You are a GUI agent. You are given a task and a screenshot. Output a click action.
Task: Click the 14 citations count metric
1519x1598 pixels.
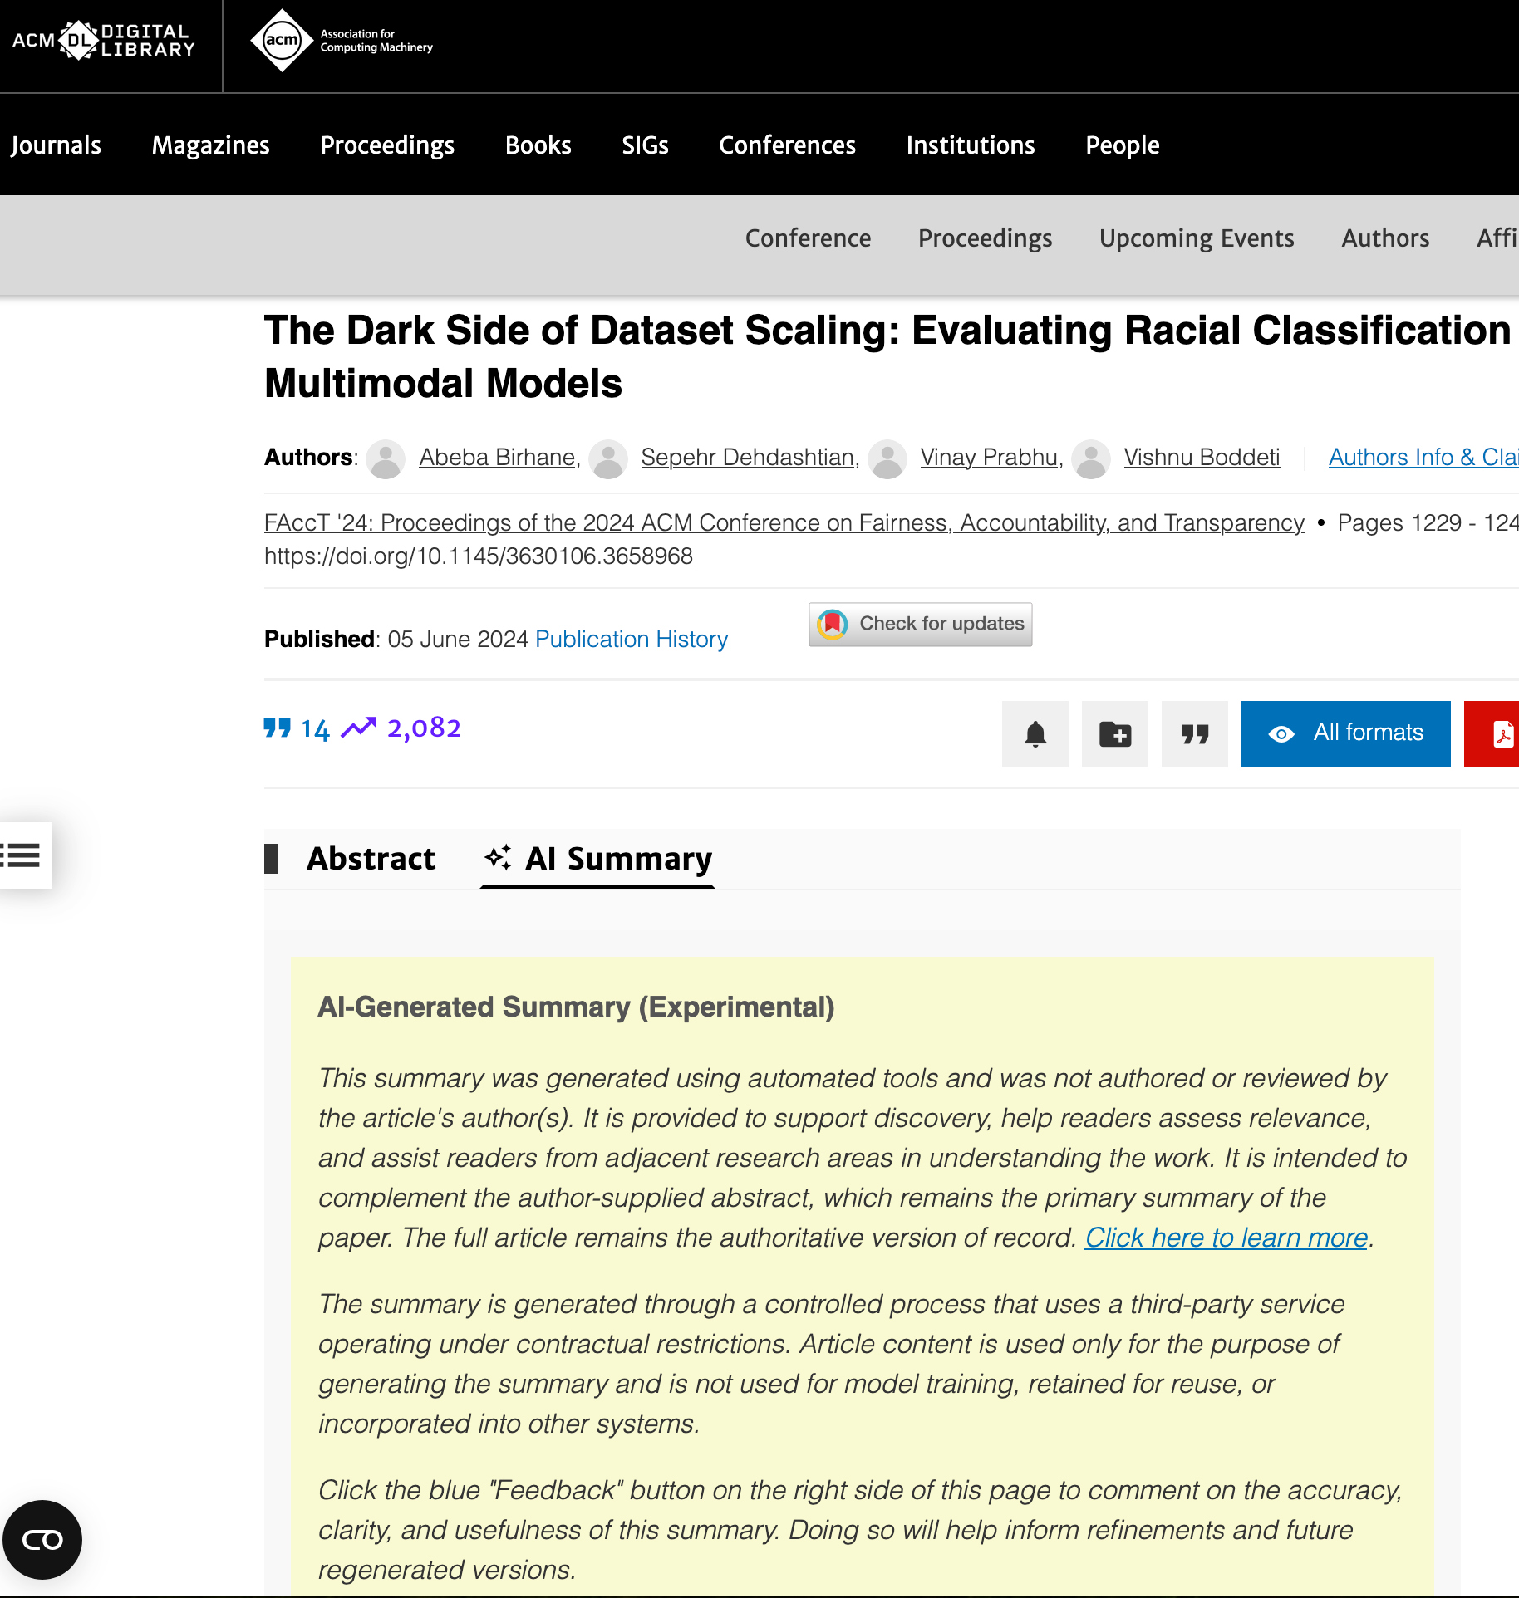(x=297, y=728)
